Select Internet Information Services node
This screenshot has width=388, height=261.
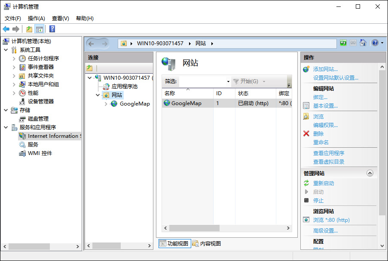50,136
